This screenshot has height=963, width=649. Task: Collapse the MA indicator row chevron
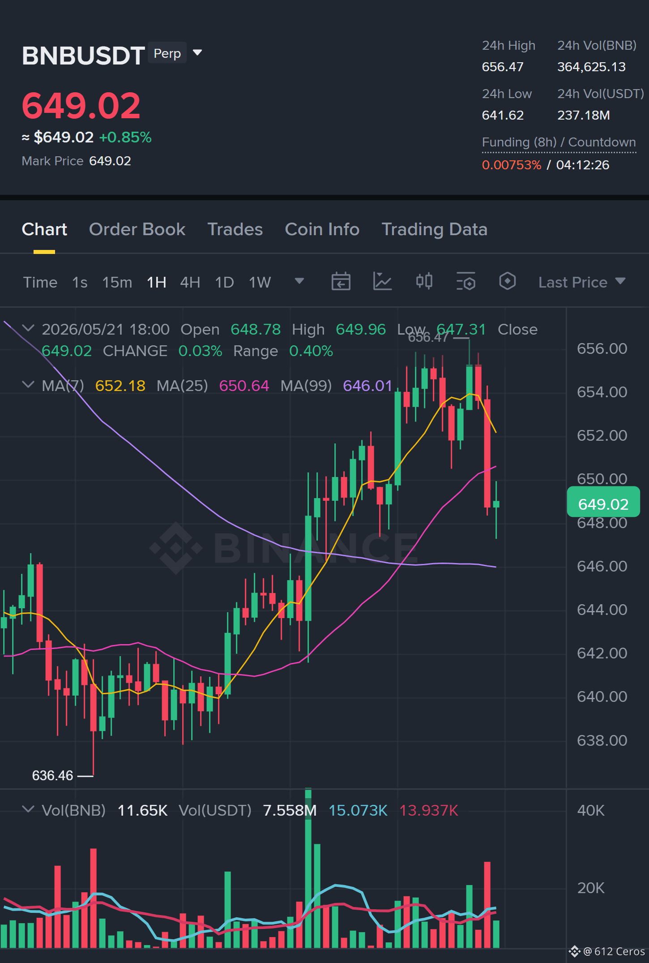pos(28,385)
